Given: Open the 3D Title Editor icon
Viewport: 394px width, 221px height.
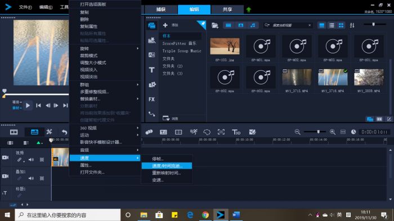Looking at the screenshot, I should [x=236, y=132].
